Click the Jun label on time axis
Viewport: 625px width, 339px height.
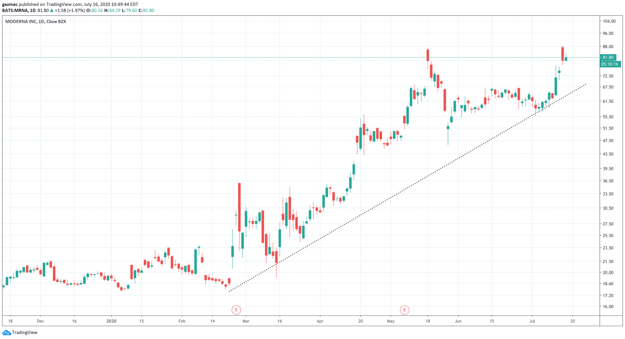[x=458, y=321]
